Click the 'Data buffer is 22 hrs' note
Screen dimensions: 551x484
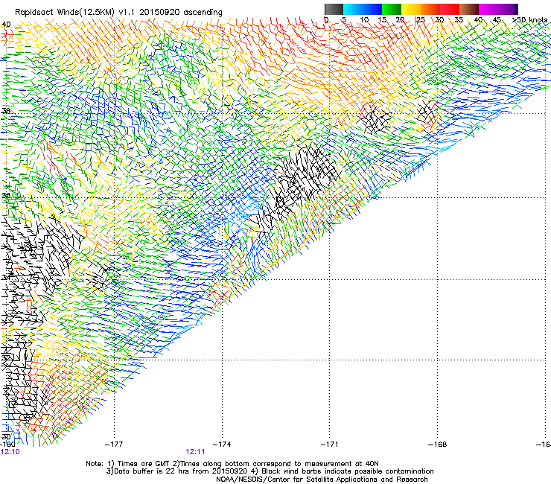(x=270, y=471)
